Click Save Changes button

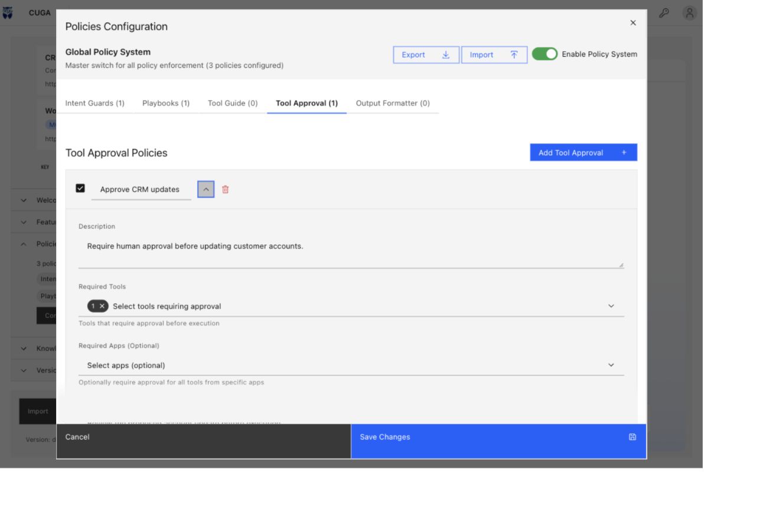[498, 441]
